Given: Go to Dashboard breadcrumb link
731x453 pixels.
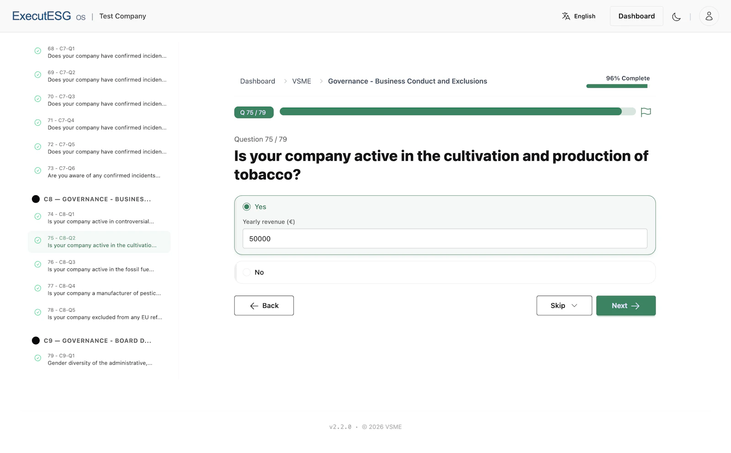Looking at the screenshot, I should 258,81.
